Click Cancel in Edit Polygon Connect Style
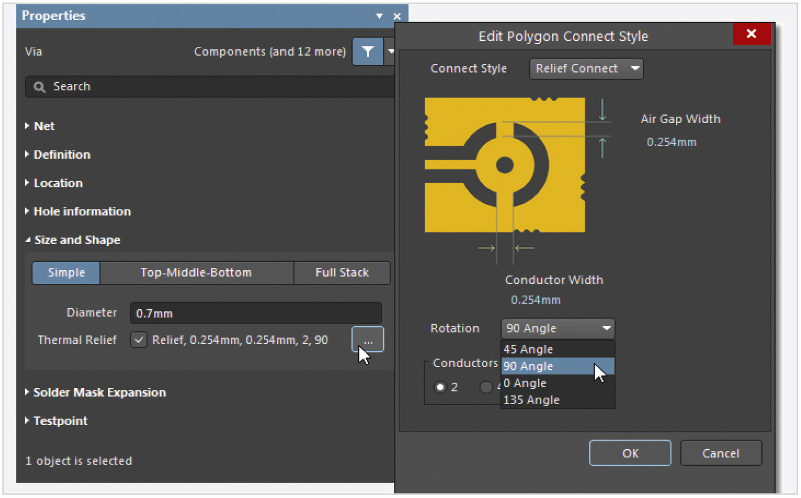801x498 pixels. [721, 453]
